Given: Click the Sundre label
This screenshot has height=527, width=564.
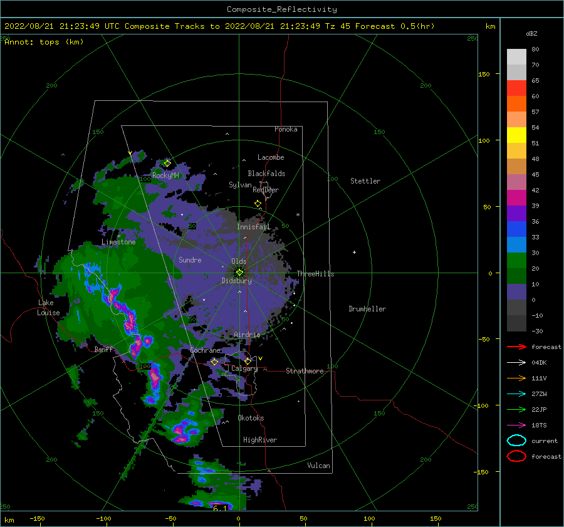Looking at the screenshot, I should click(190, 259).
